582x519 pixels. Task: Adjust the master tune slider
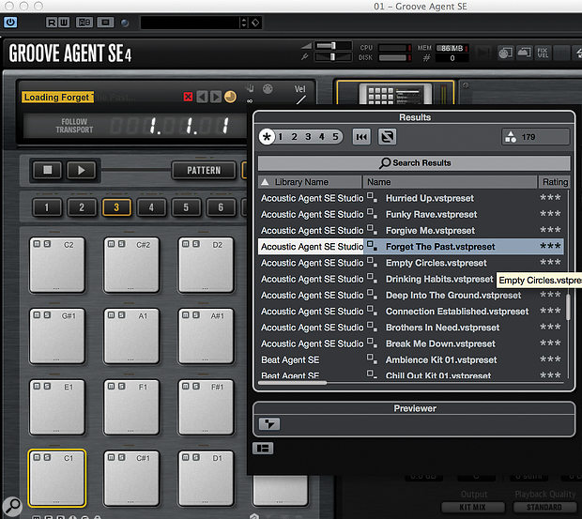[333, 56]
